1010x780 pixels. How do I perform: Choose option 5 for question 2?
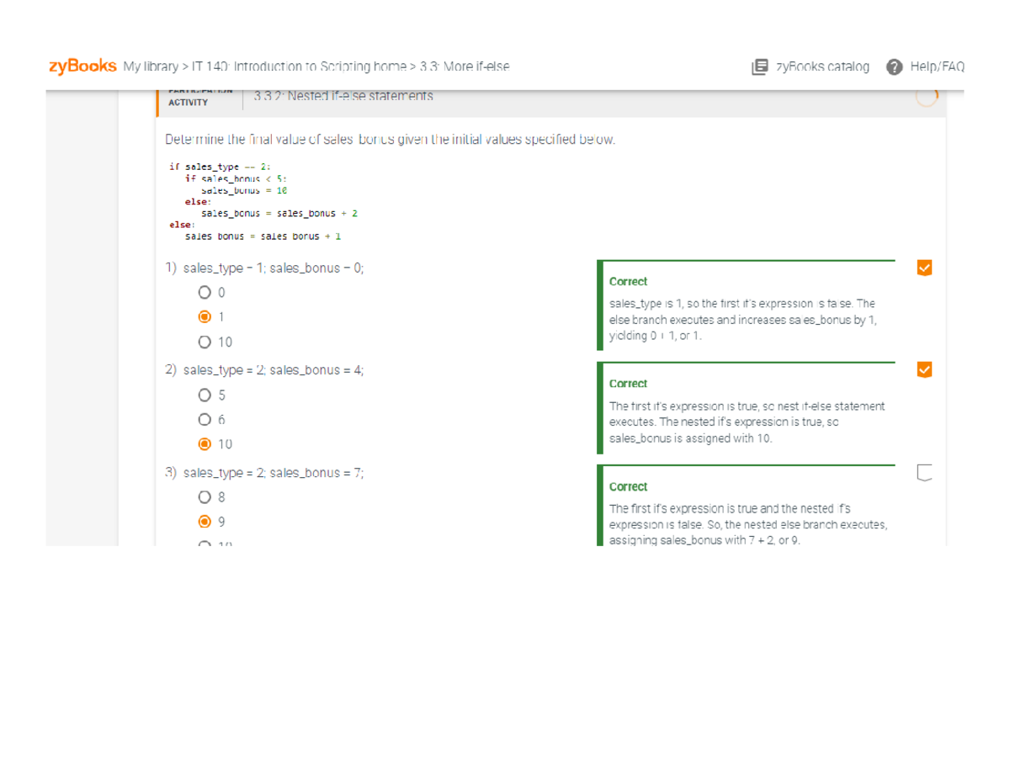pos(205,395)
